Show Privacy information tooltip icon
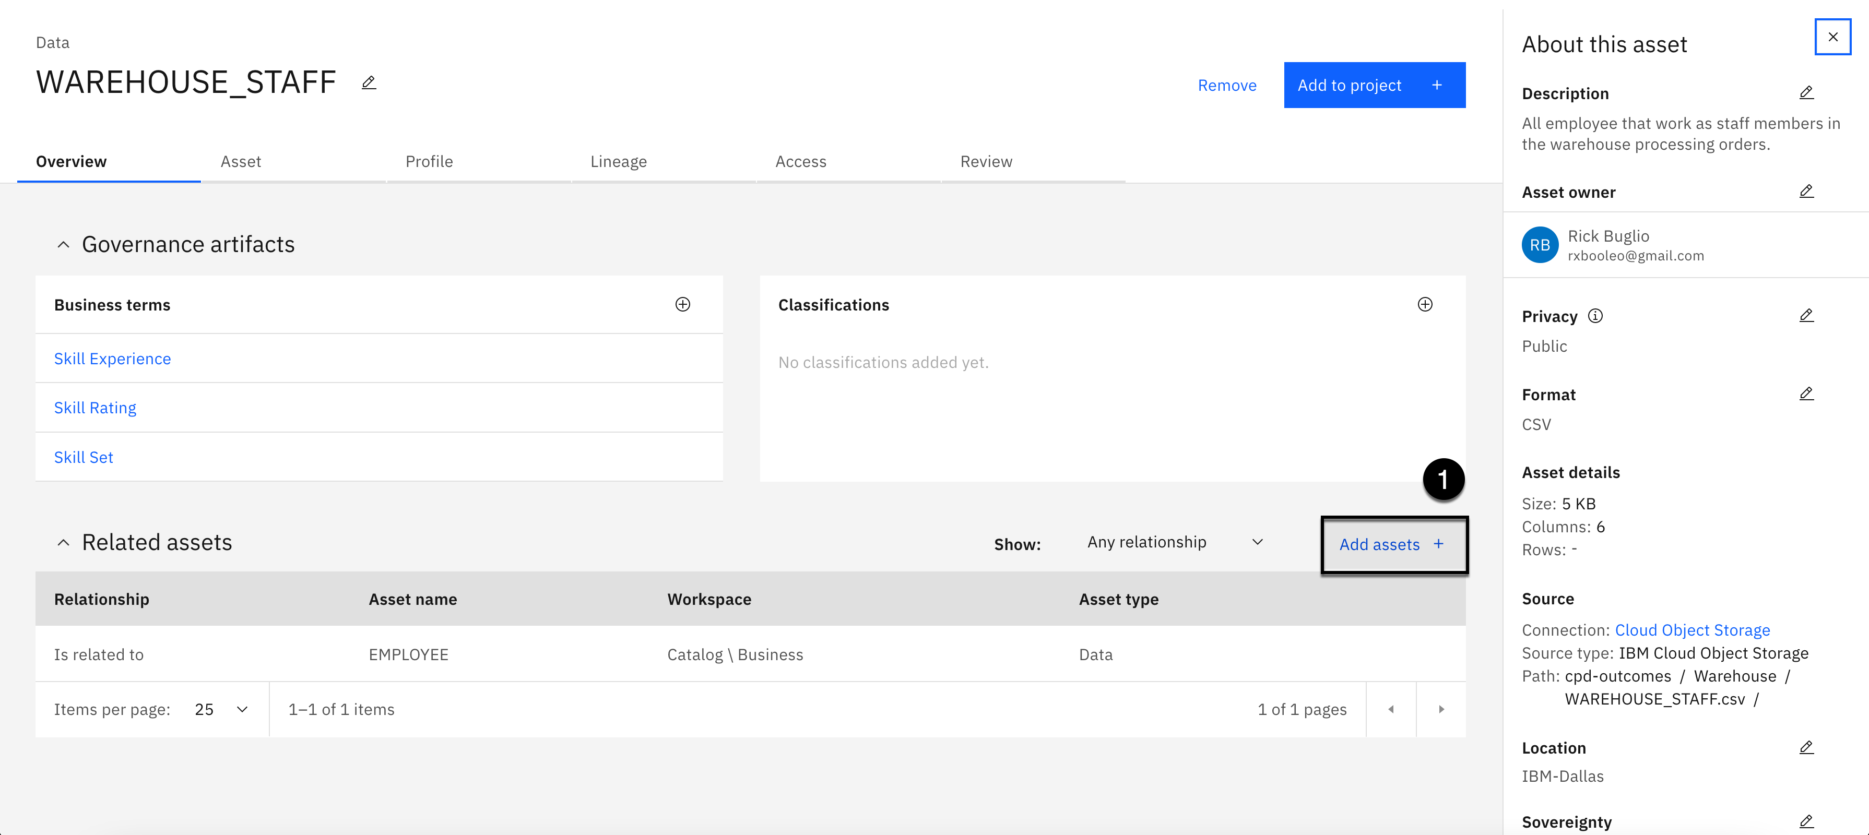The height and width of the screenshot is (835, 1869). tap(1595, 316)
